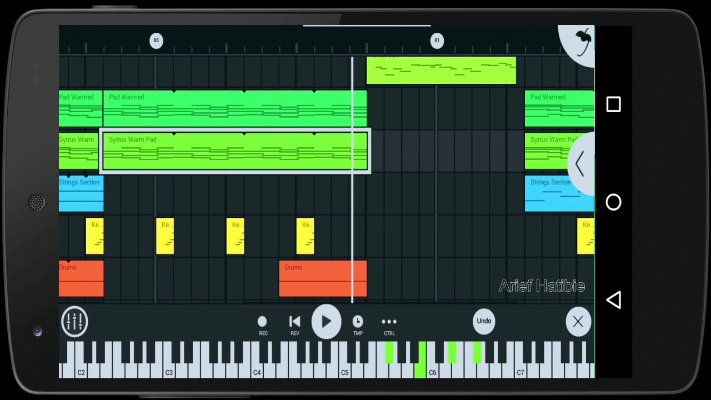711x400 pixels.
Task: Open the CTRL three-dots menu
Action: pos(389,325)
